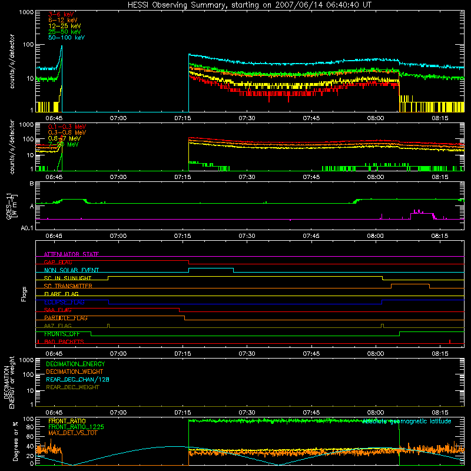
Task: Click the 0.1-0.3 MeV legend label
Action: (x=67, y=127)
